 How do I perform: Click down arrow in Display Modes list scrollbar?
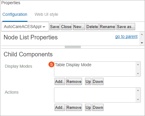point(138,74)
